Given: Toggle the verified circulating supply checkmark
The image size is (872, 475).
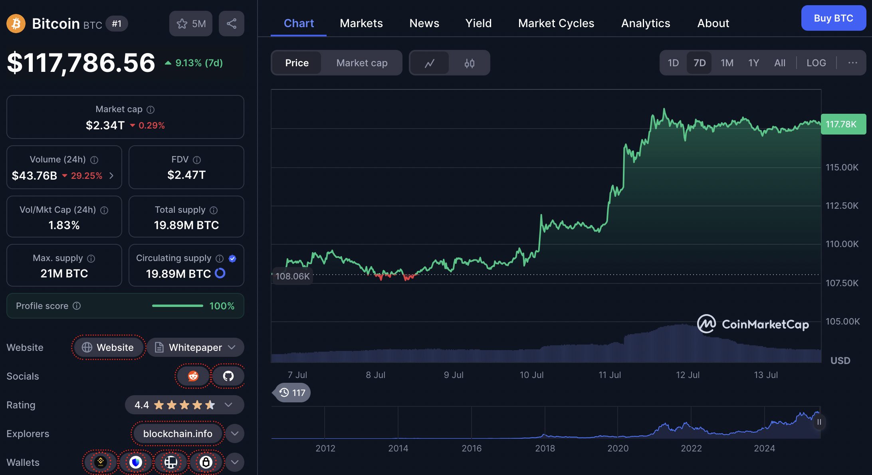Looking at the screenshot, I should pos(232,258).
